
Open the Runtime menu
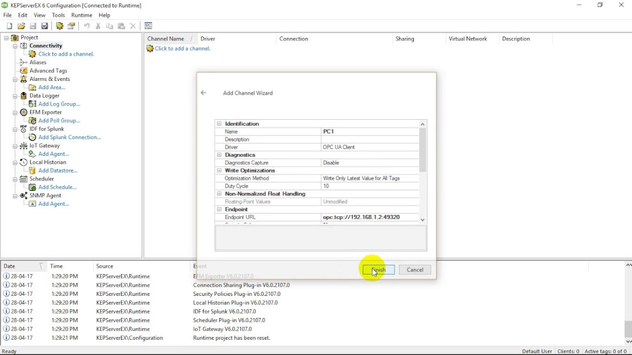tap(81, 15)
